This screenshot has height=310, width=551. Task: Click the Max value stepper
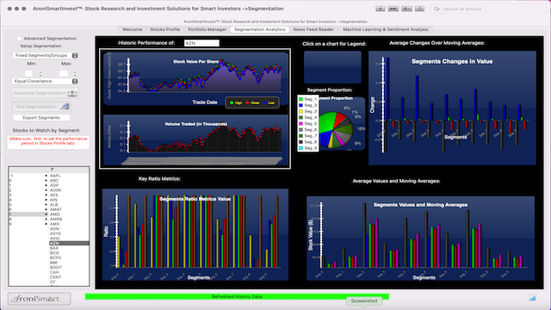pyautogui.click(x=75, y=73)
